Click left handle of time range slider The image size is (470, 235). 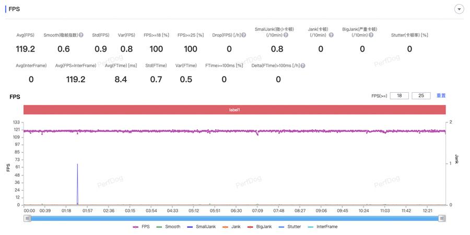[x=27, y=219]
